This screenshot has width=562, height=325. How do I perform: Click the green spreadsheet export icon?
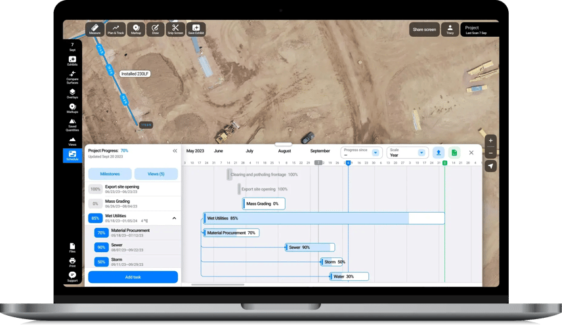454,152
